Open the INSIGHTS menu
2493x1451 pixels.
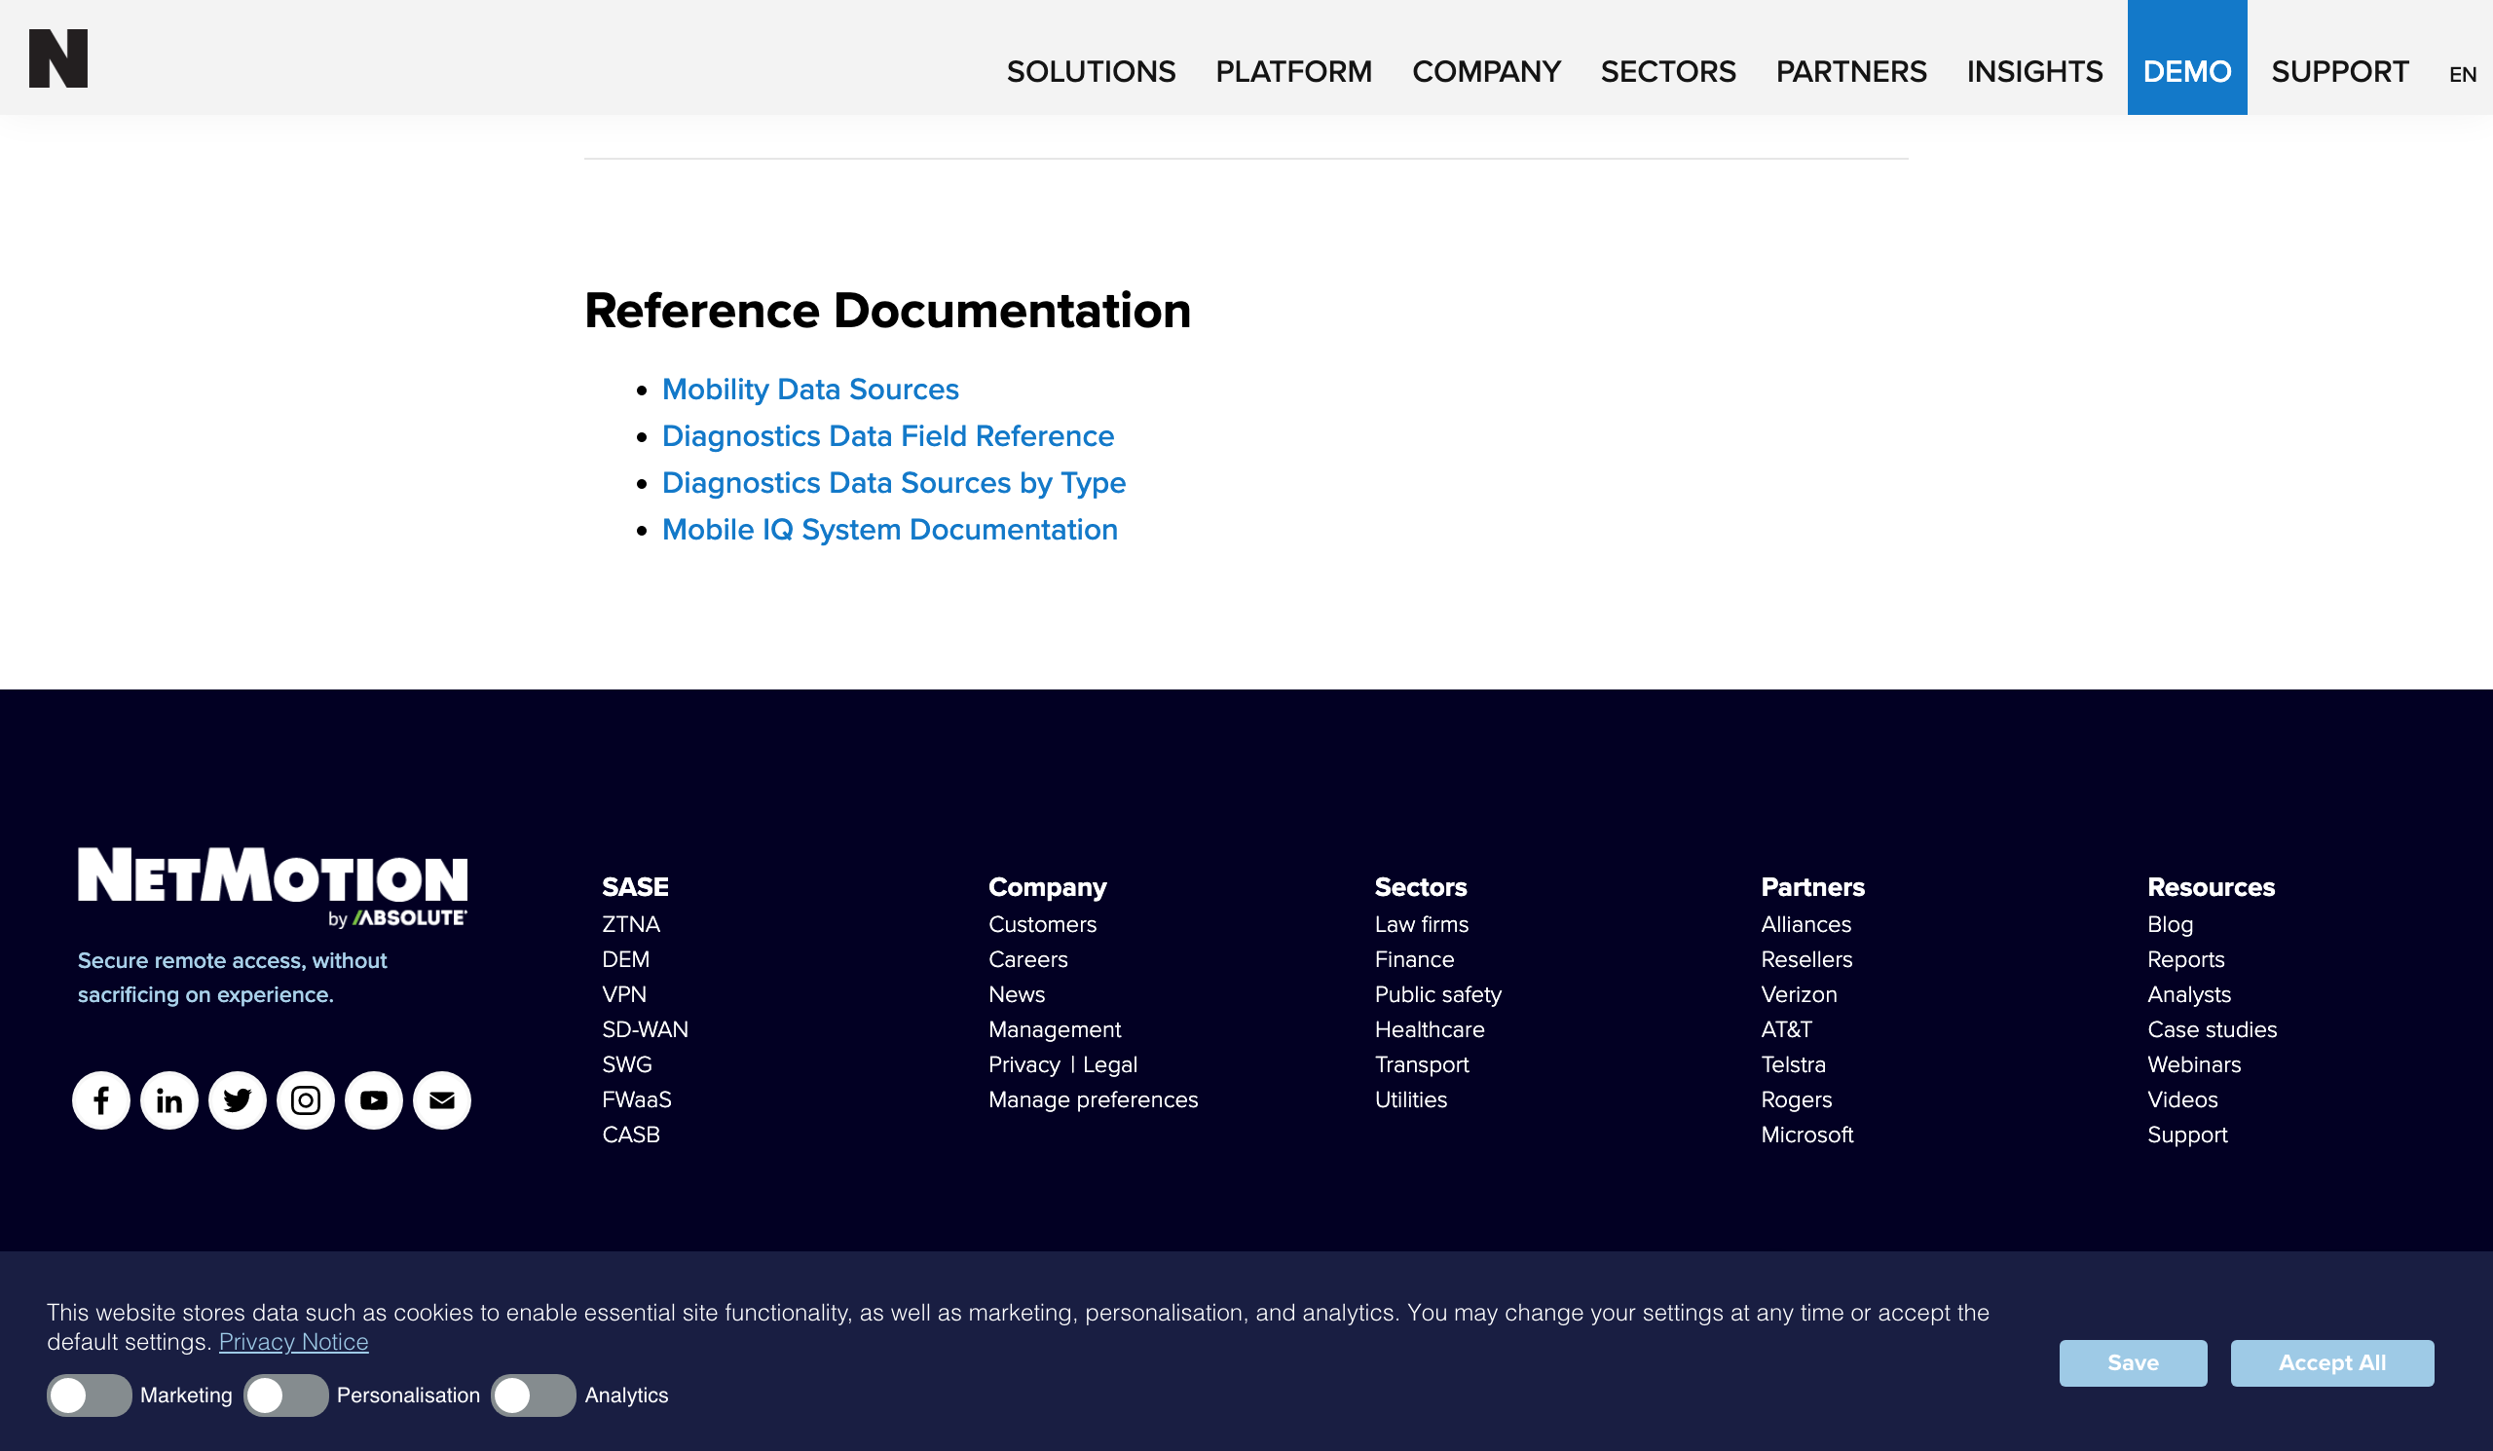[x=2034, y=71]
